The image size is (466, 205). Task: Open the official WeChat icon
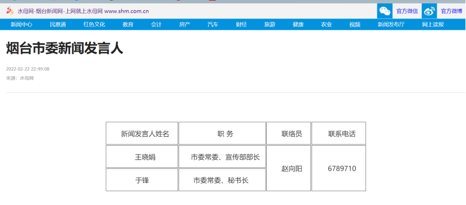tap(385, 11)
